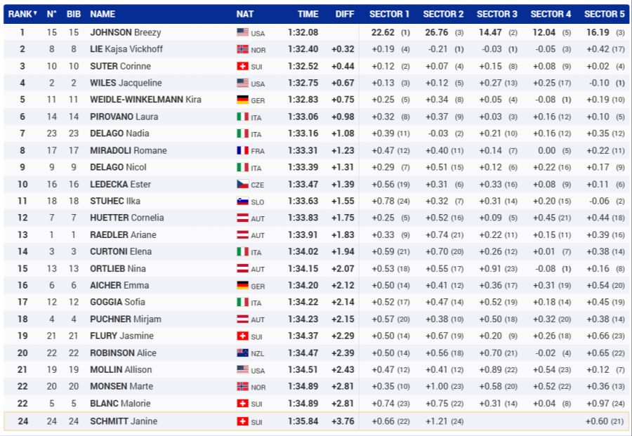Click the Norway flag beside Kajsa Vickhoff Lie
The image size is (632, 436).
243,49
